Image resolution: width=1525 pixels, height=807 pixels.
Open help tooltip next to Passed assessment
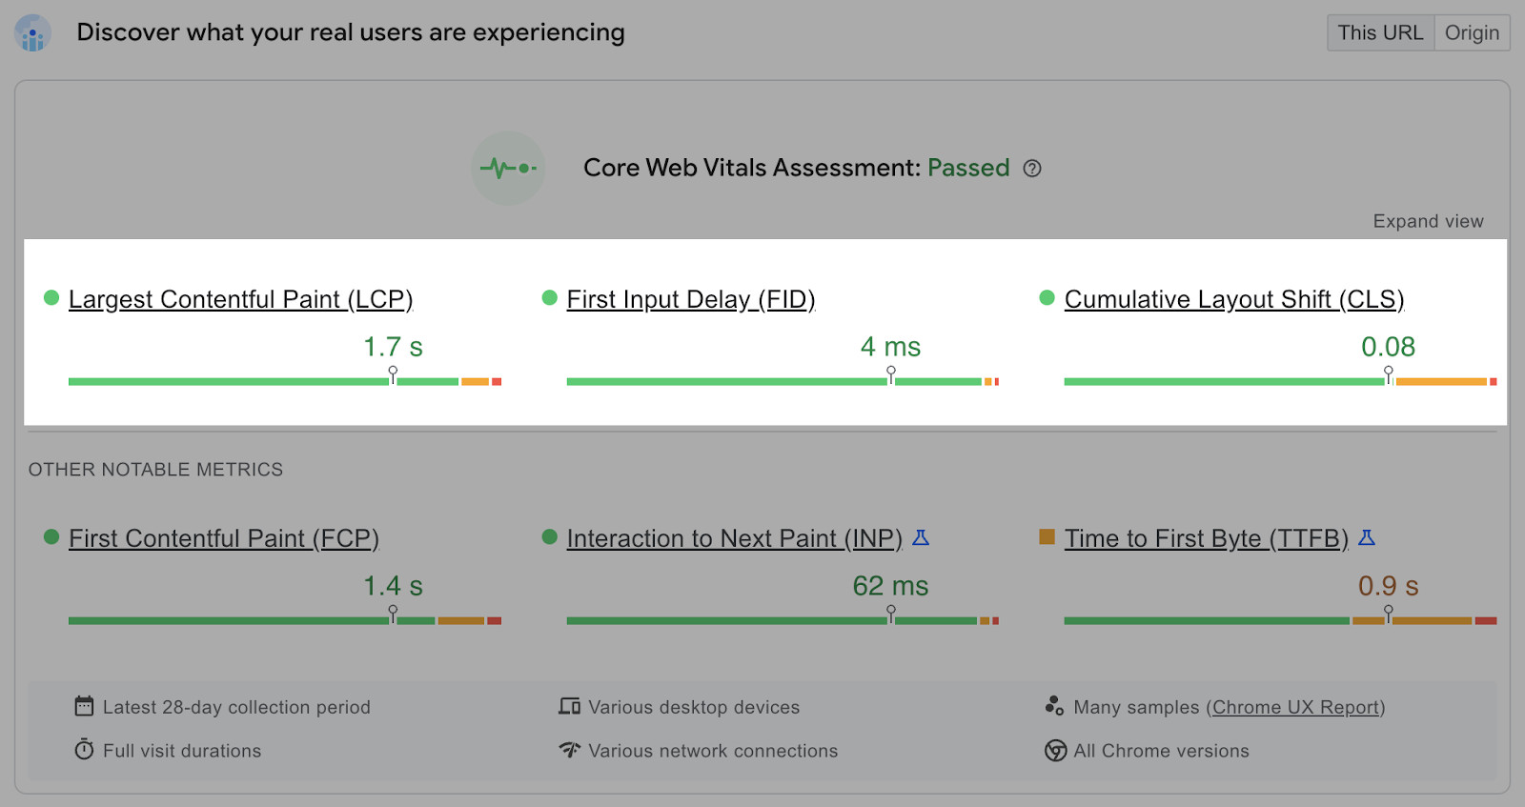click(1032, 168)
